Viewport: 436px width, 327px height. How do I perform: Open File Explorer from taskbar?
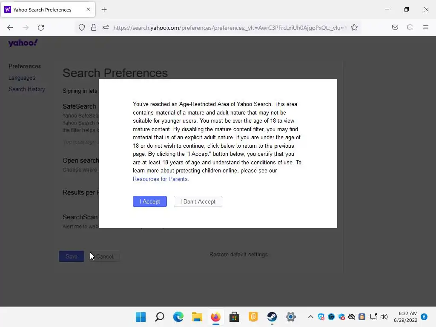pos(197,317)
